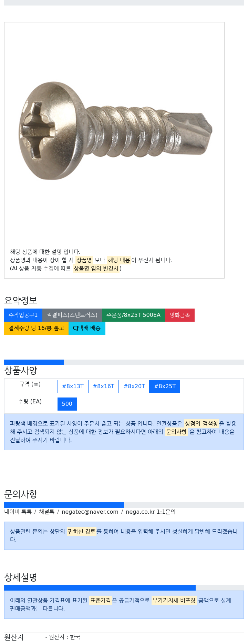Click the 직결피스(스텐트러스) gray tag
Viewport: 248px width, 644px height.
pos(72,315)
